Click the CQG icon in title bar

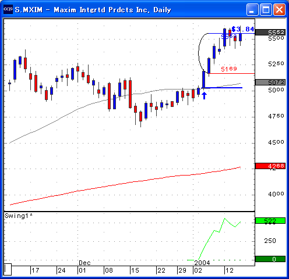coord(8,9)
